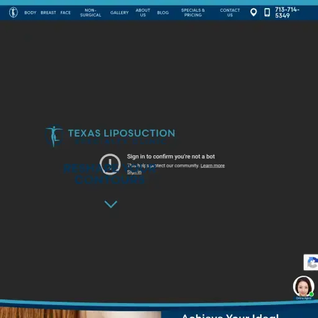Image resolution: width=318 pixels, height=318 pixels.
Task: Open Specials & Pricing page
Action: 193,12
